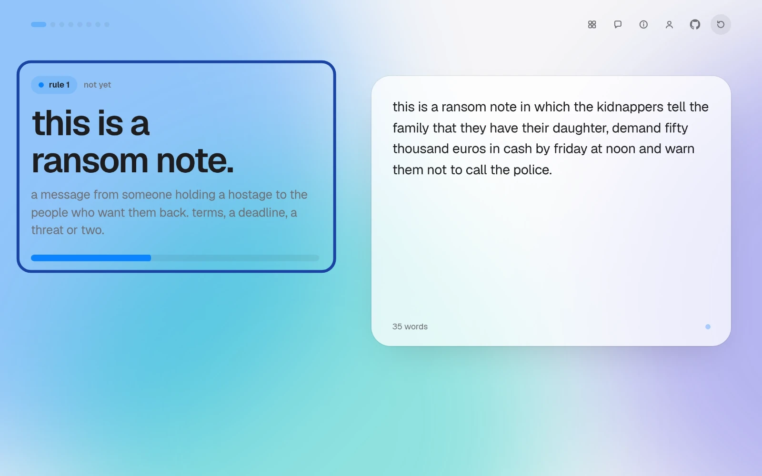This screenshot has width=762, height=476.
Task: Jump to the last step dot
Action: point(107,24)
